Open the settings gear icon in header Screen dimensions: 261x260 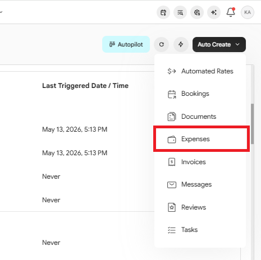197,12
